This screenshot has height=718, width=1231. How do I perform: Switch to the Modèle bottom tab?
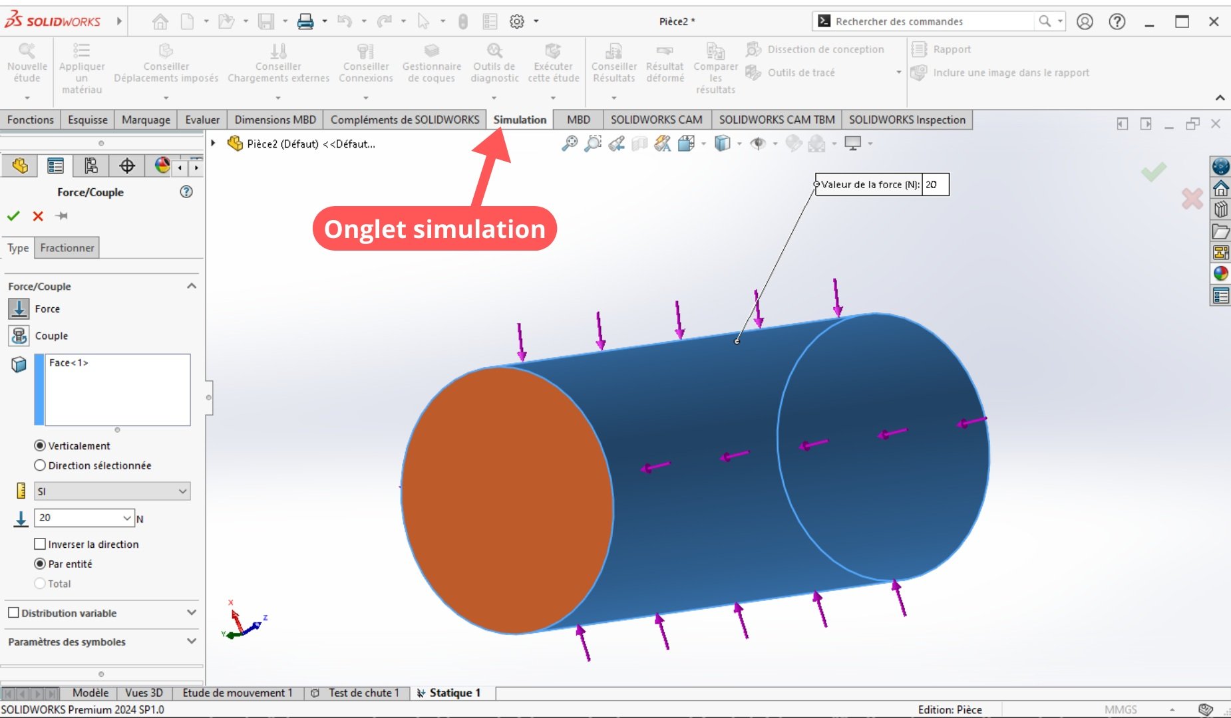[x=90, y=693]
